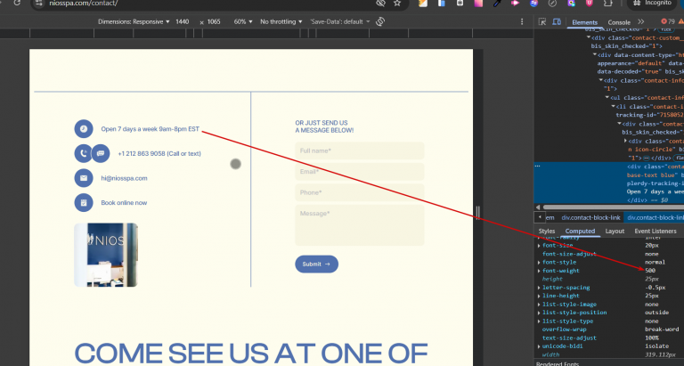Click the eyedropper color picker extension icon
684x366 pixels.
tap(497, 3)
